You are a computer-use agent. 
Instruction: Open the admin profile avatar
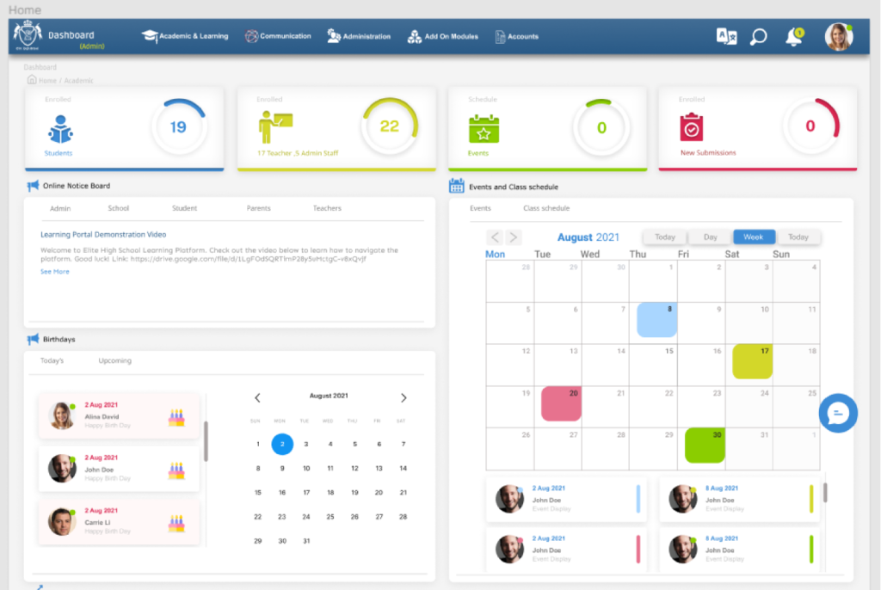(838, 37)
